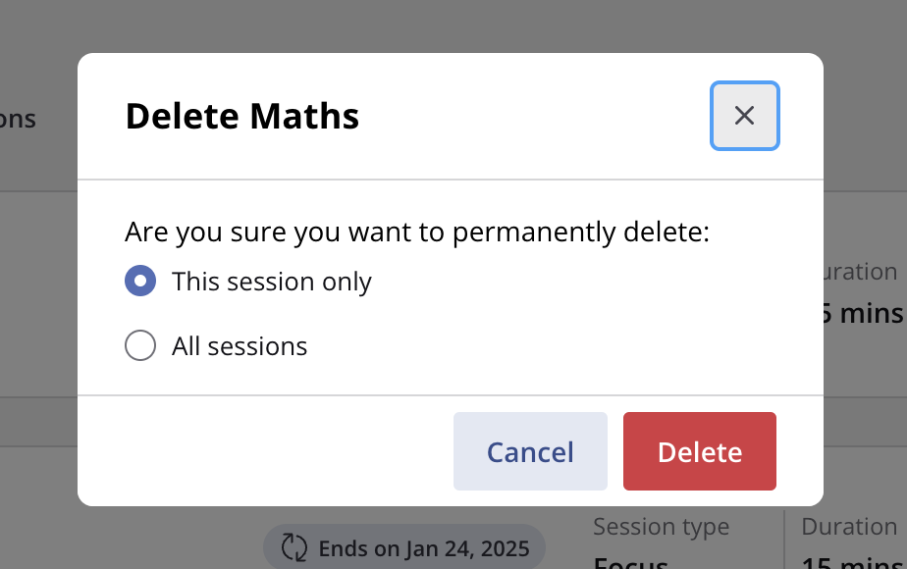Confirm with the red Delete button
This screenshot has width=907, height=569.
[699, 451]
